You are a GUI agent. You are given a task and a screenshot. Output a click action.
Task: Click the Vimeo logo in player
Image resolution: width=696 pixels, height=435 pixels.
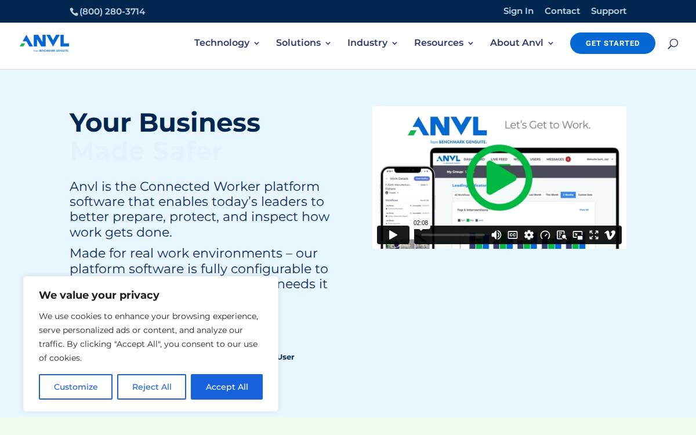pyautogui.click(x=610, y=235)
